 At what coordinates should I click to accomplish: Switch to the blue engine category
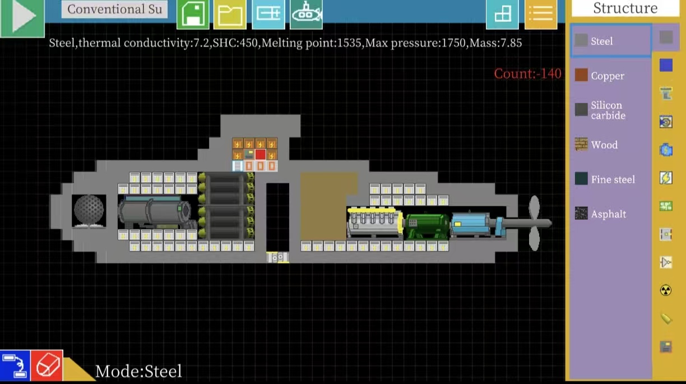pyautogui.click(x=666, y=150)
